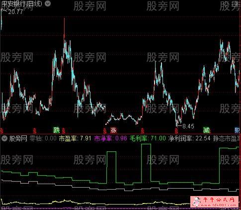Screen dimensions: 241x210
Task: Open the 平安银行(日线) title dropdown arrow
Action: point(48,3)
